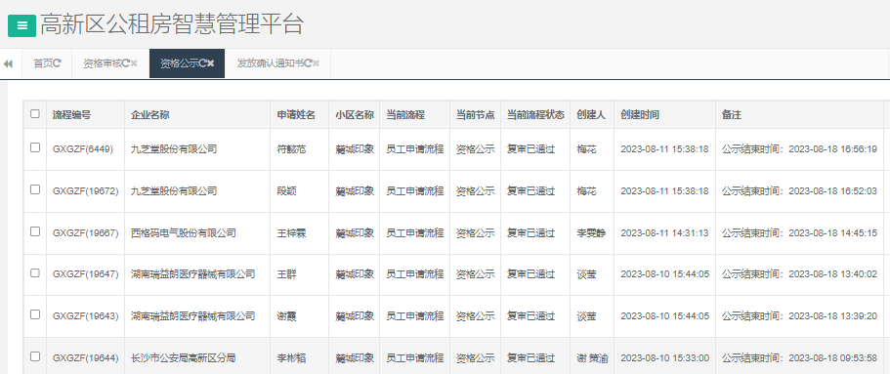Select the 资格公示 tab
Image resolution: width=890 pixels, height=374 pixels.
[188, 63]
